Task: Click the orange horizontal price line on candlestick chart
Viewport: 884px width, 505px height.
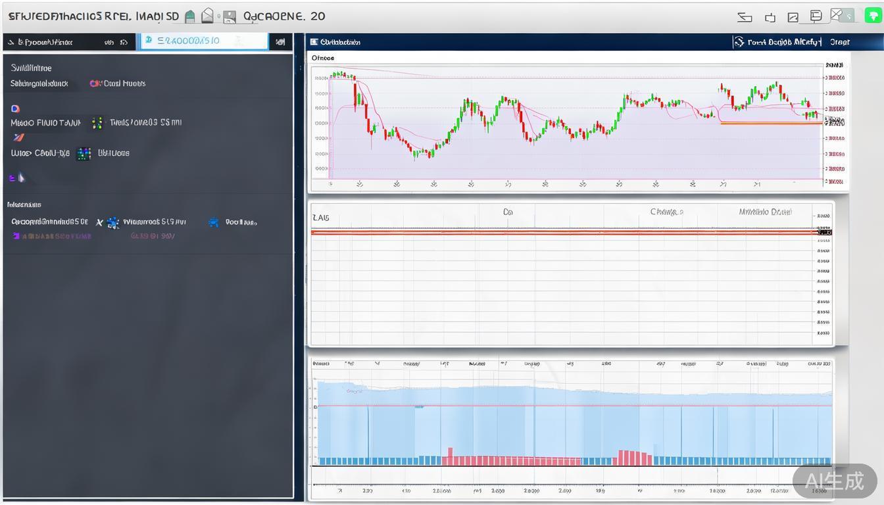Action: [x=770, y=122]
